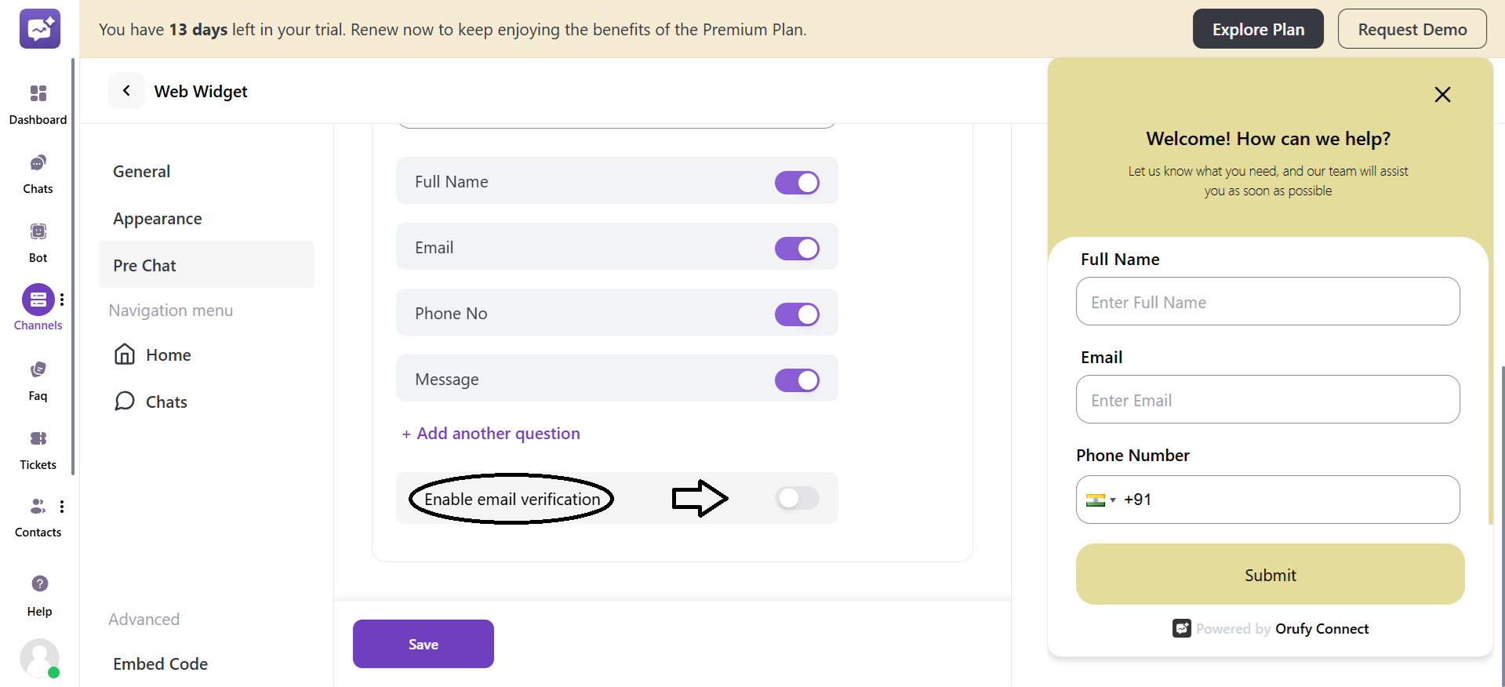Switch to the Appearance settings tab

coord(158,218)
